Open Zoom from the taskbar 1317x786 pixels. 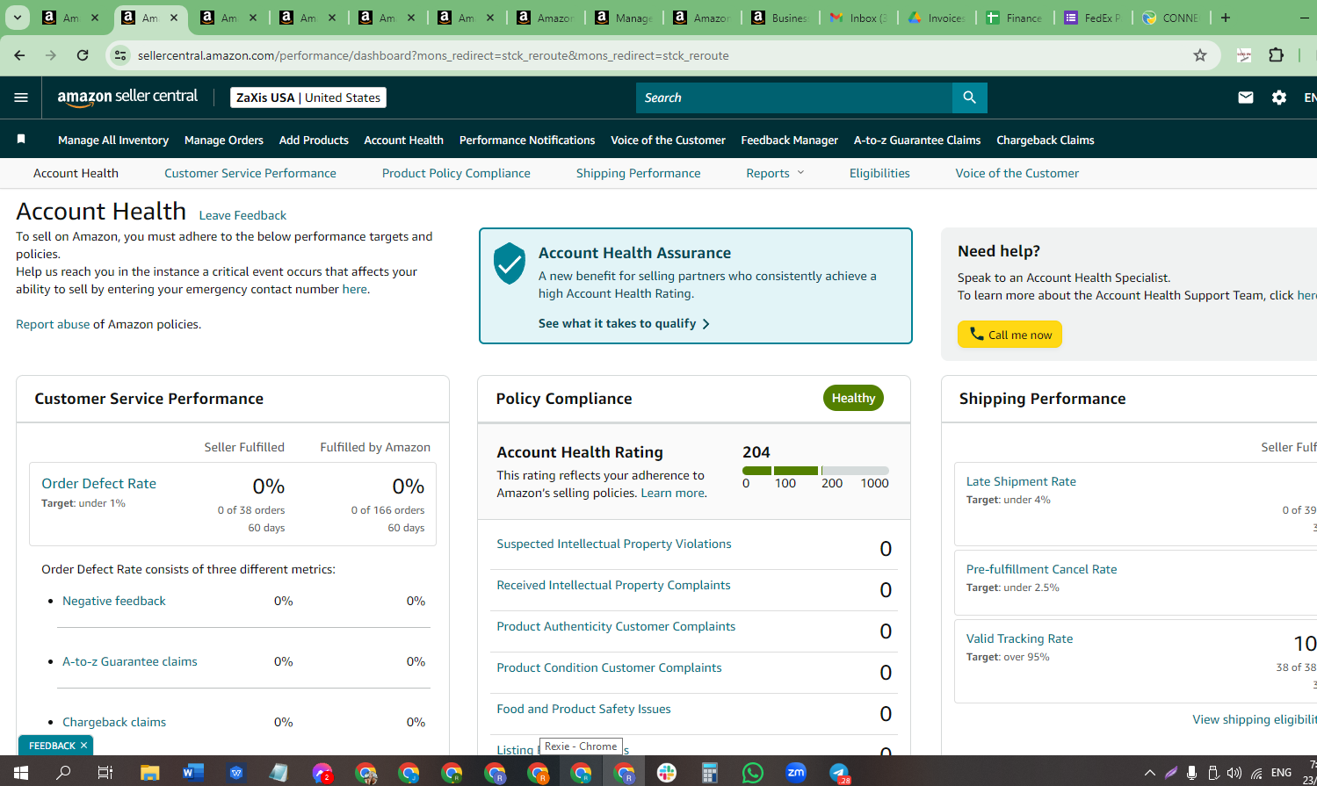click(x=796, y=773)
